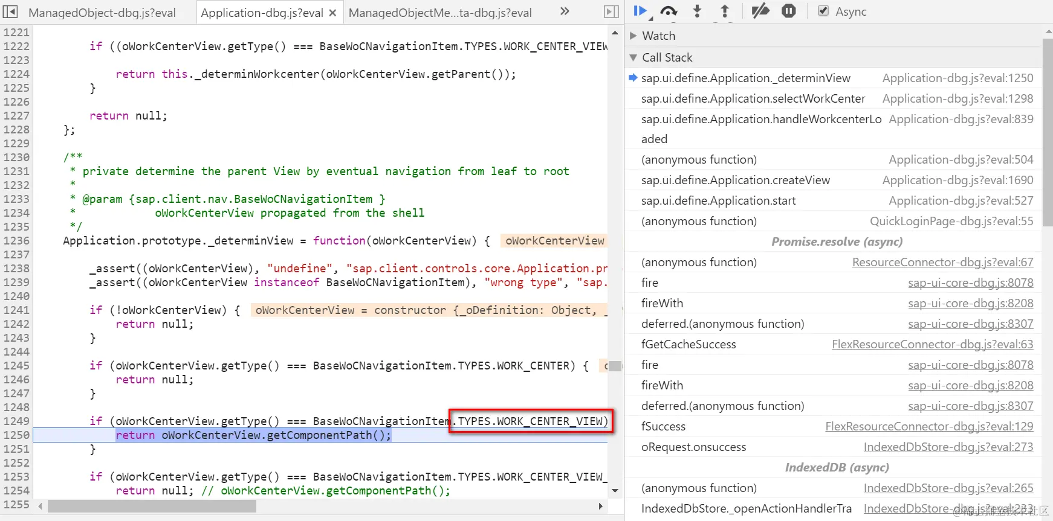Image resolution: width=1053 pixels, height=521 pixels.
Task: Resume script execution with the play button
Action: 640,11
